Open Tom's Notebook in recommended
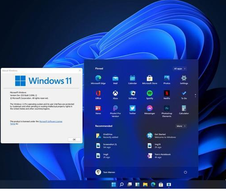The height and width of the screenshot is (191, 226). pyautogui.click(x=159, y=156)
